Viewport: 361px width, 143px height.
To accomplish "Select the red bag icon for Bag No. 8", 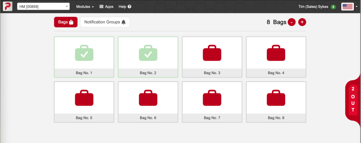I will 276,98.
